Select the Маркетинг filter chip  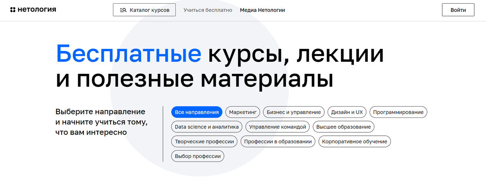coord(243,112)
